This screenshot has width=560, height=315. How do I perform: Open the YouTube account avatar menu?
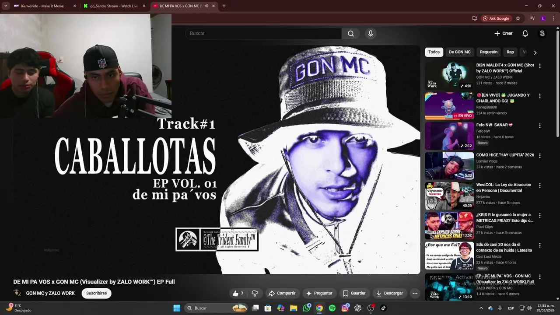pyautogui.click(x=542, y=33)
